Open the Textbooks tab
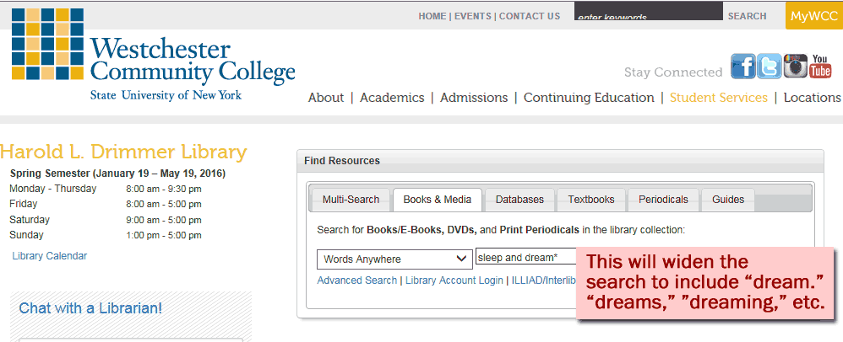Image resolution: width=843 pixels, height=342 pixels. tap(591, 200)
